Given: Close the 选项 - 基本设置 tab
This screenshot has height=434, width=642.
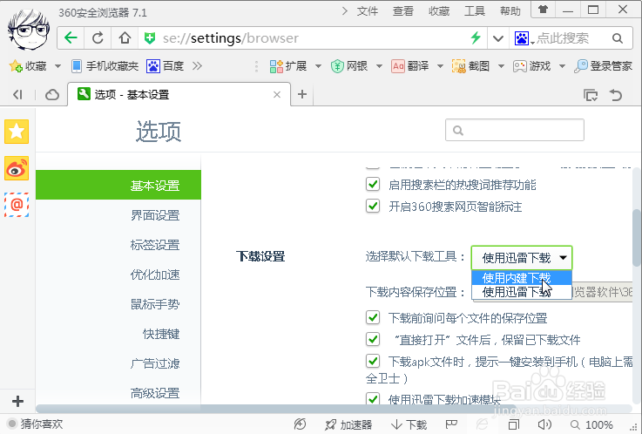Looking at the screenshot, I should [x=277, y=95].
